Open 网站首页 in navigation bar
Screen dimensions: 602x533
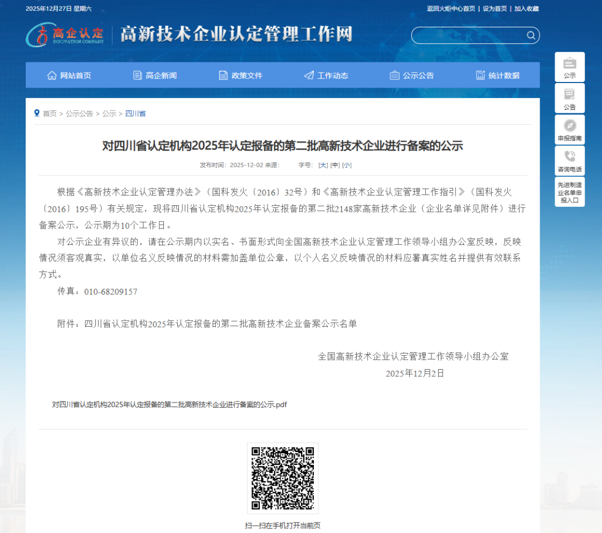pos(69,75)
